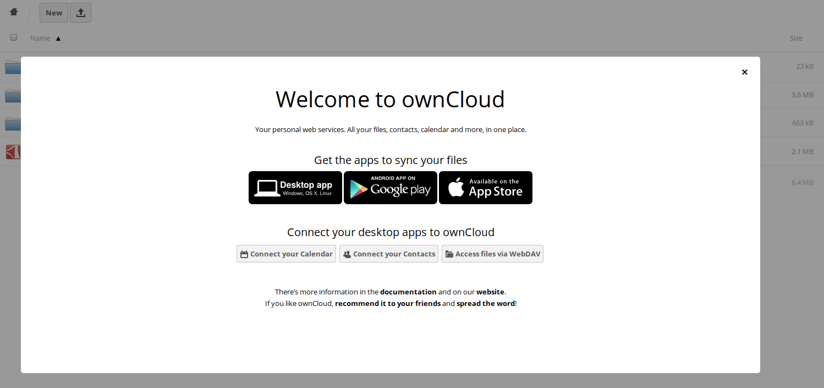Open the Desktop app download badge
This screenshot has height=388, width=824.
click(x=295, y=188)
